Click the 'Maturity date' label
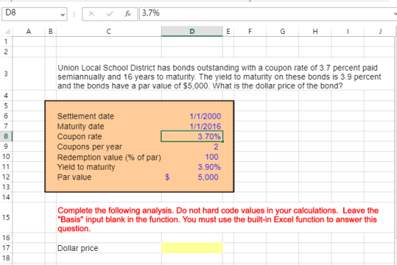 coord(81,126)
